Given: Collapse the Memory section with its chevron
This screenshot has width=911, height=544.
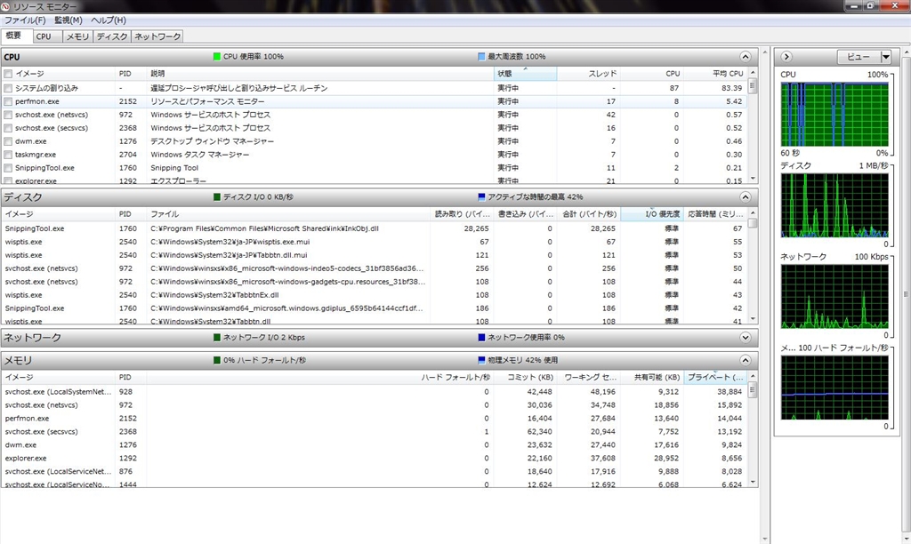Looking at the screenshot, I should (x=746, y=361).
